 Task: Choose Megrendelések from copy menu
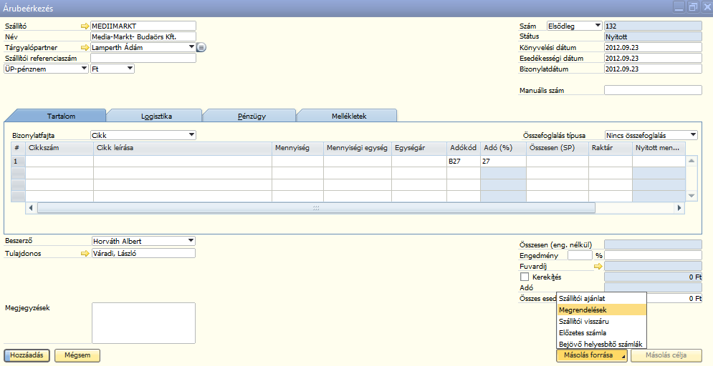pyautogui.click(x=601, y=310)
